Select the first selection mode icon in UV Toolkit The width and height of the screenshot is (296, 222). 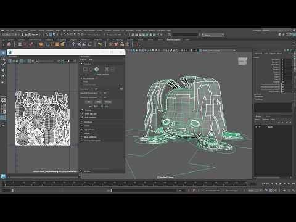click(85, 69)
